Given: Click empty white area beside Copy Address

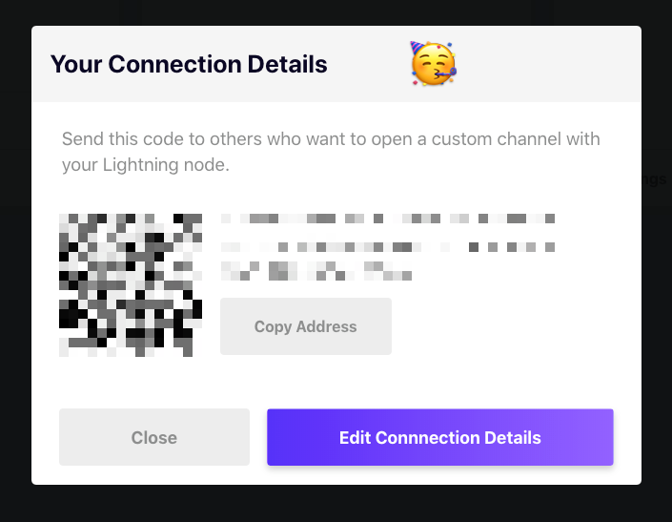Looking at the screenshot, I should pos(501,326).
